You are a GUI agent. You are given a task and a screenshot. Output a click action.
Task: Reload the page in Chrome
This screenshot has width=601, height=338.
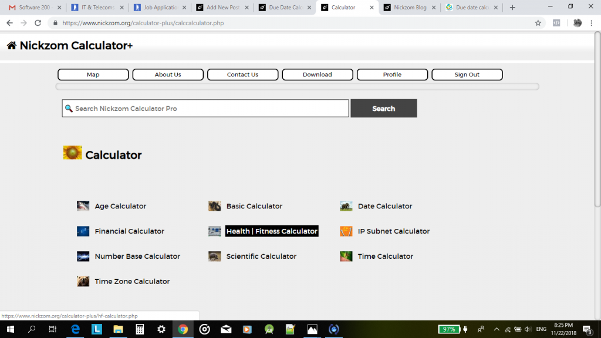pos(38,23)
